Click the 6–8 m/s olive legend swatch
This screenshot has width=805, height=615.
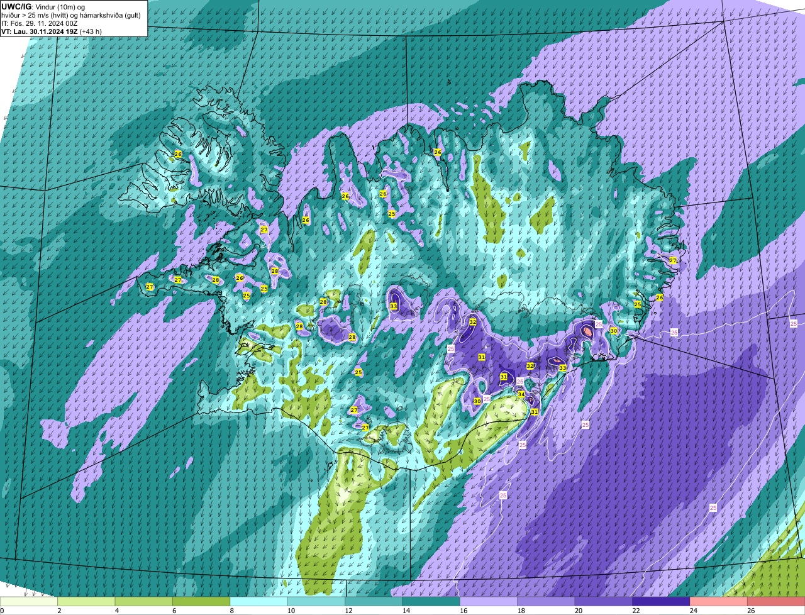coord(201,601)
